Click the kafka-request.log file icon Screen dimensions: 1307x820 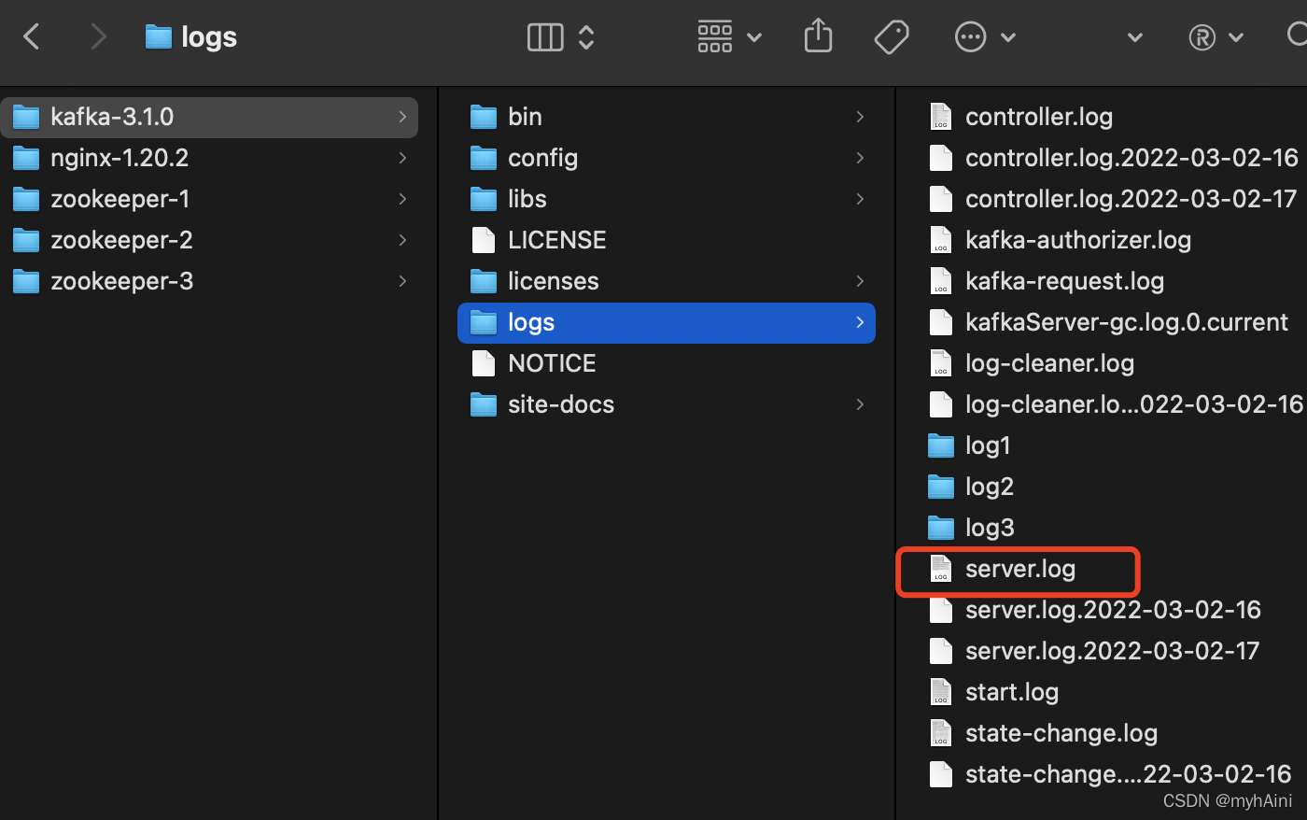tap(941, 281)
